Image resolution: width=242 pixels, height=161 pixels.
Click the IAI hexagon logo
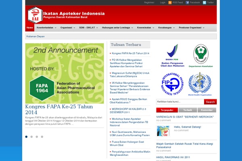35,15
